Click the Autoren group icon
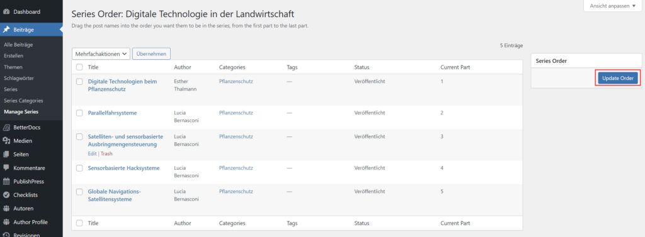Screen dimensions: 645x237 [x=6, y=209]
